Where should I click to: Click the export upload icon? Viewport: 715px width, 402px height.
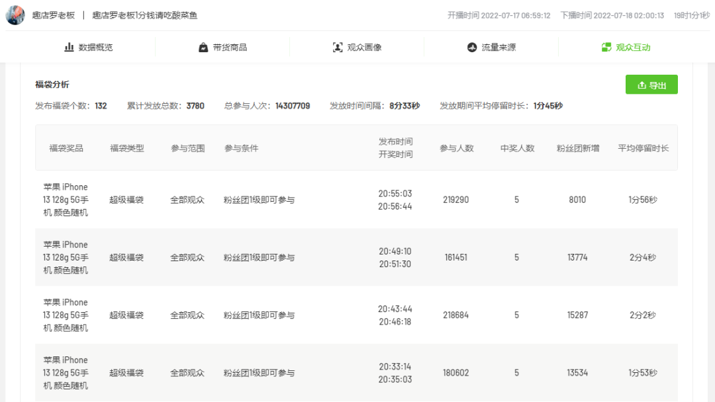(x=642, y=85)
